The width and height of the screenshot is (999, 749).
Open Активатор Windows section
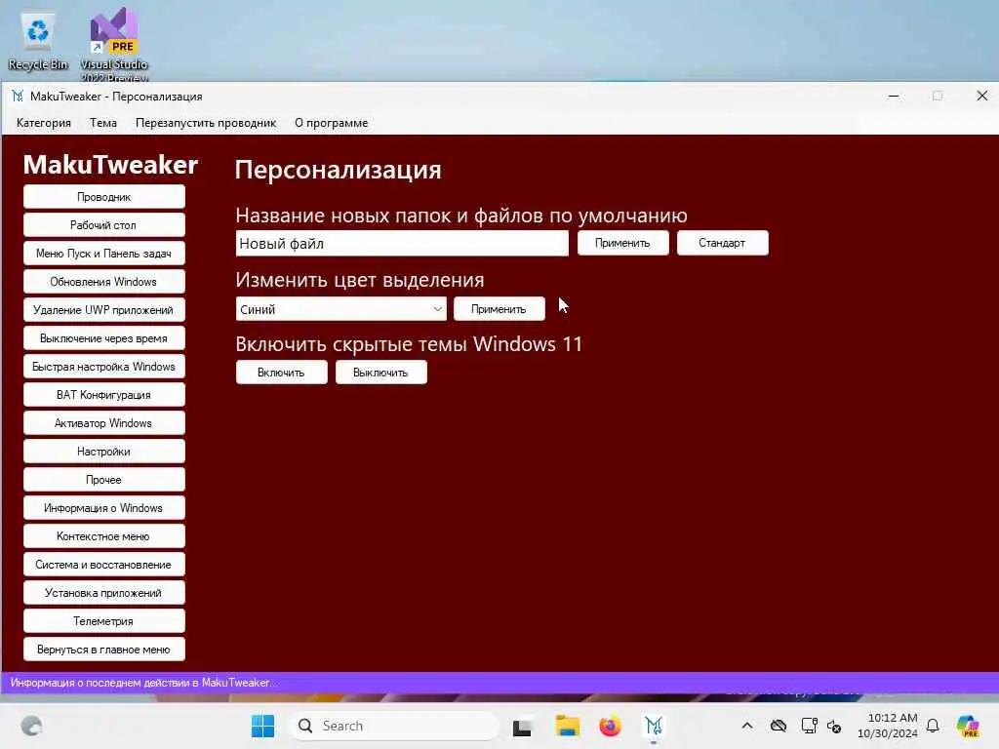103,423
